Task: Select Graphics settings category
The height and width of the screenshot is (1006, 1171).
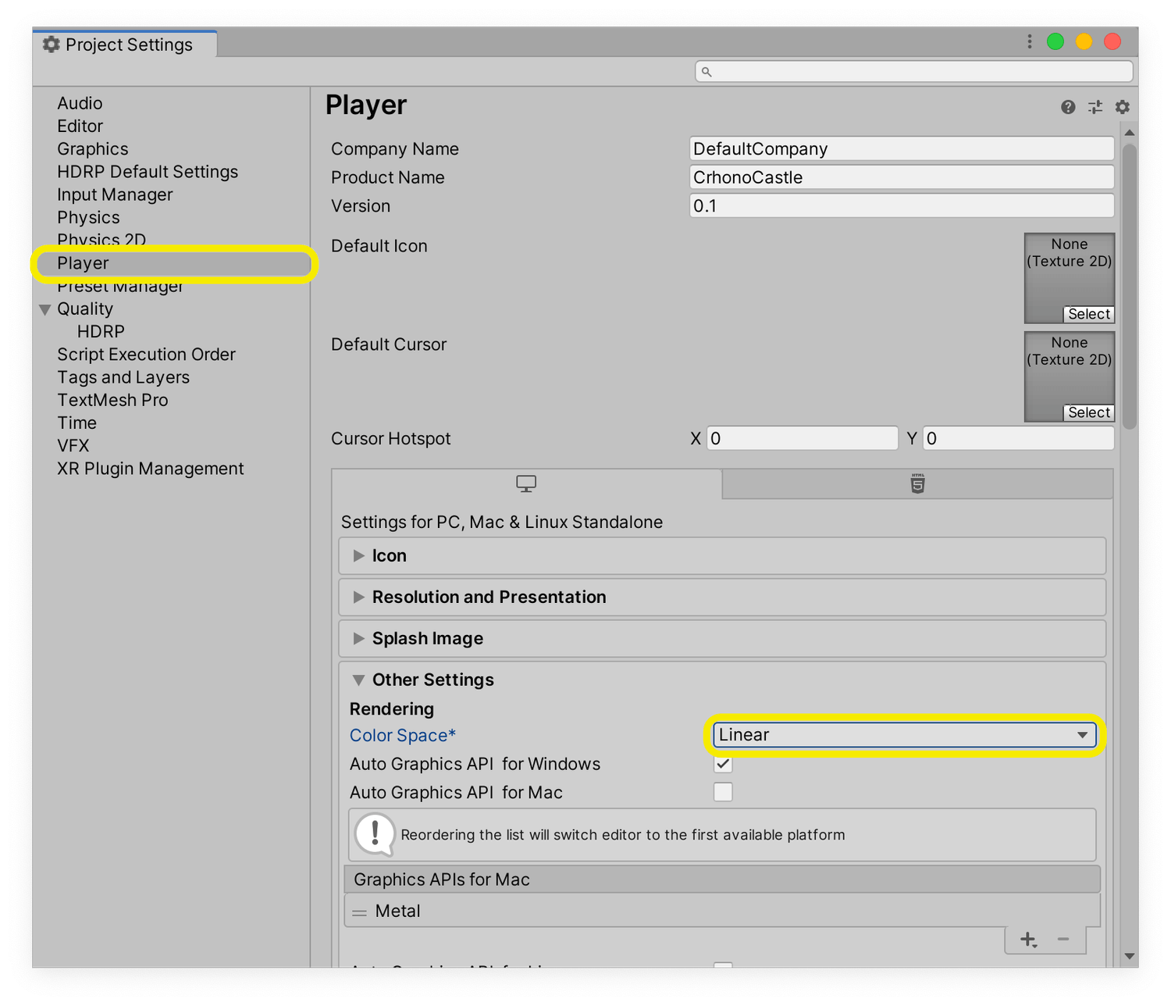Action: [92, 148]
